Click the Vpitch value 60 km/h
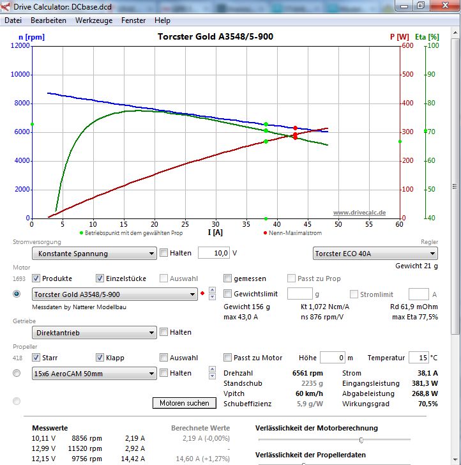This screenshot has height=465, width=461. tap(309, 393)
